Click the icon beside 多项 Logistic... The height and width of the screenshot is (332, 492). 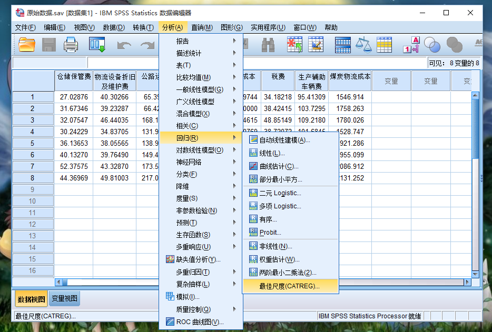253,206
